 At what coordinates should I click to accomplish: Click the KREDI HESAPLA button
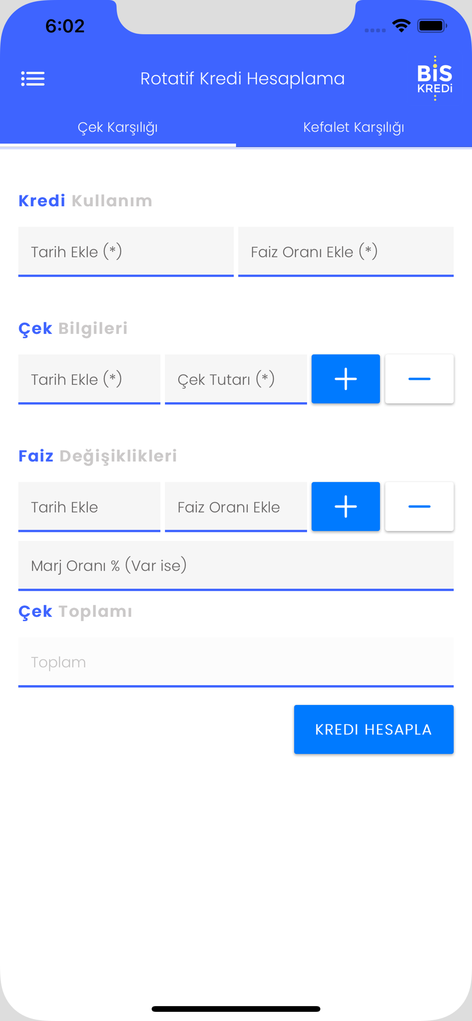click(x=374, y=730)
